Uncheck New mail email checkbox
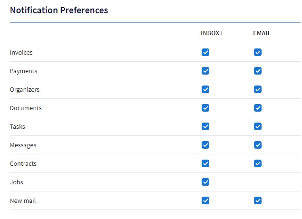This screenshot has width=302, height=219. (x=258, y=200)
